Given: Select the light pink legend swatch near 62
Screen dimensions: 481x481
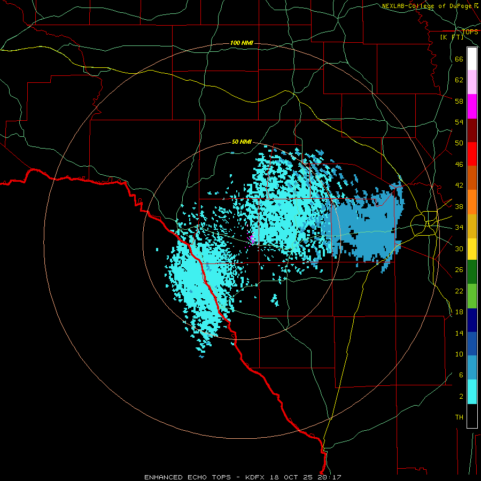Looking at the screenshot, I should pyautogui.click(x=472, y=82).
